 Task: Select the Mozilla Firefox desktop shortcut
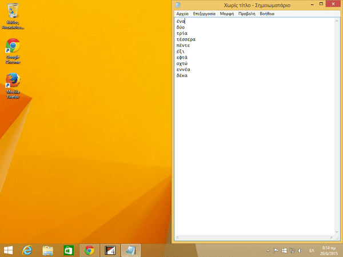pos(13,86)
